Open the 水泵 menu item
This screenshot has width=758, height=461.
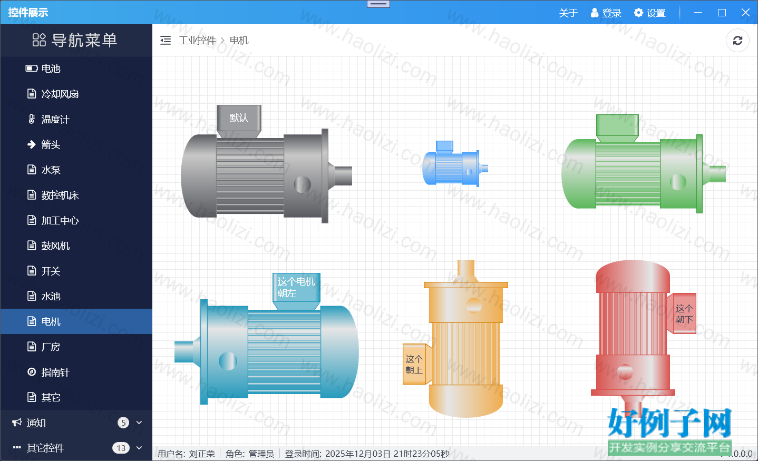pos(76,170)
